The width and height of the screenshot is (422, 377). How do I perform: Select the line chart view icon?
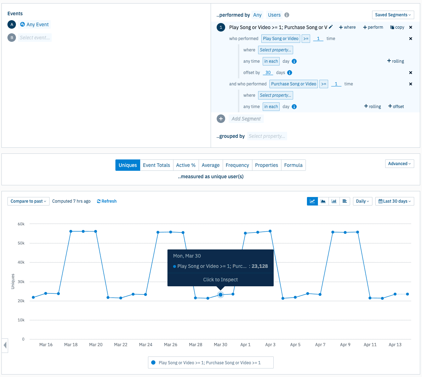coord(312,201)
